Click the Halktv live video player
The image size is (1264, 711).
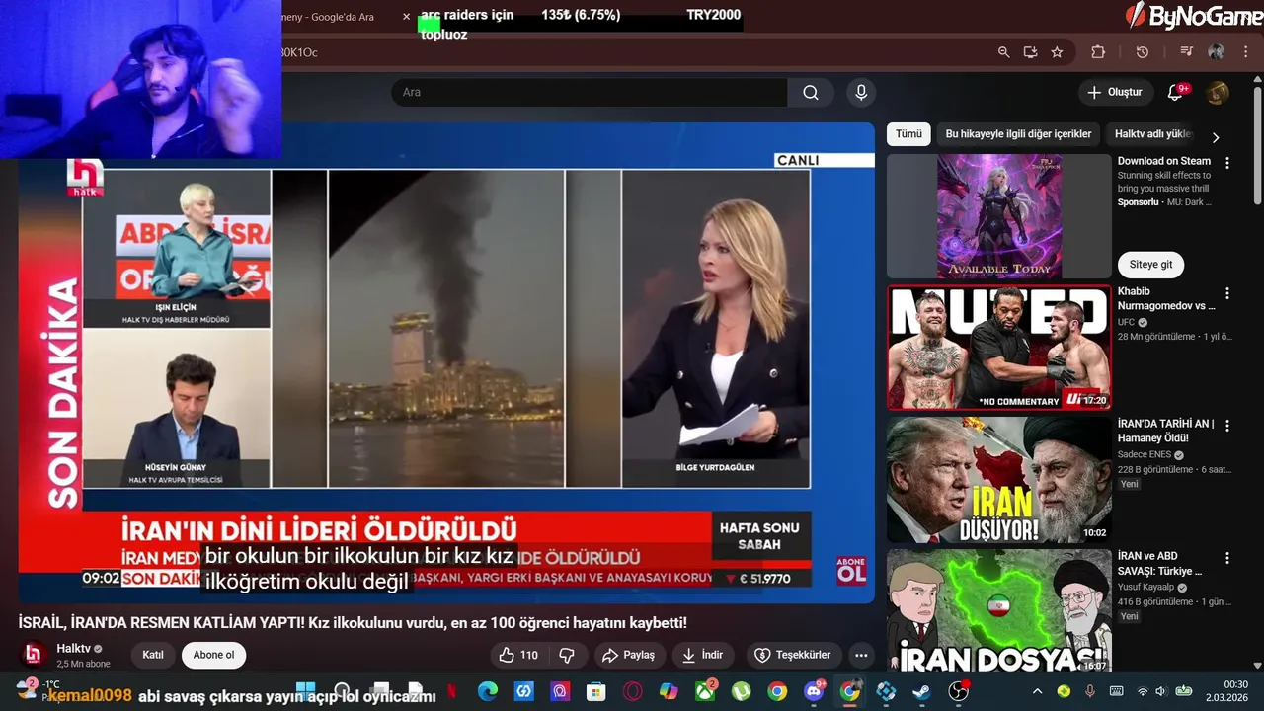coord(446,362)
